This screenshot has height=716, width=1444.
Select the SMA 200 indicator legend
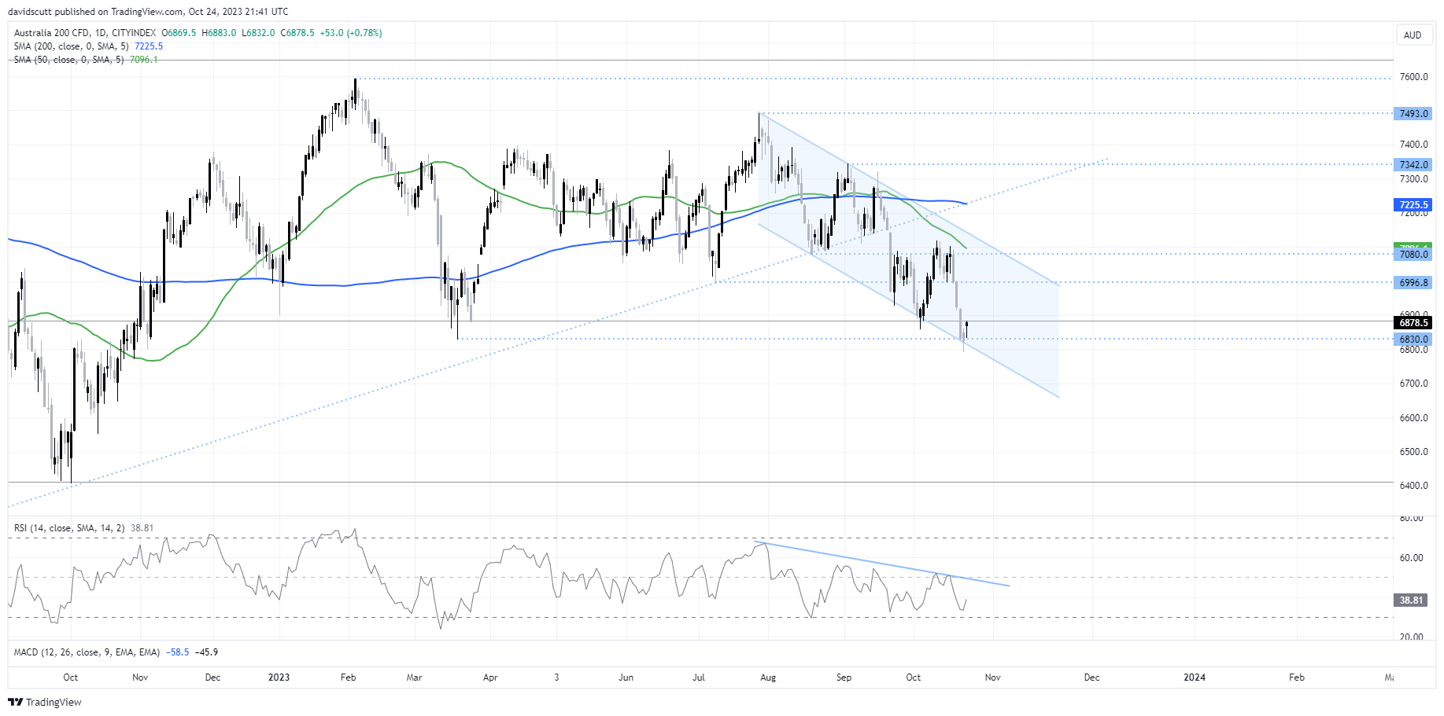pyautogui.click(x=88, y=46)
